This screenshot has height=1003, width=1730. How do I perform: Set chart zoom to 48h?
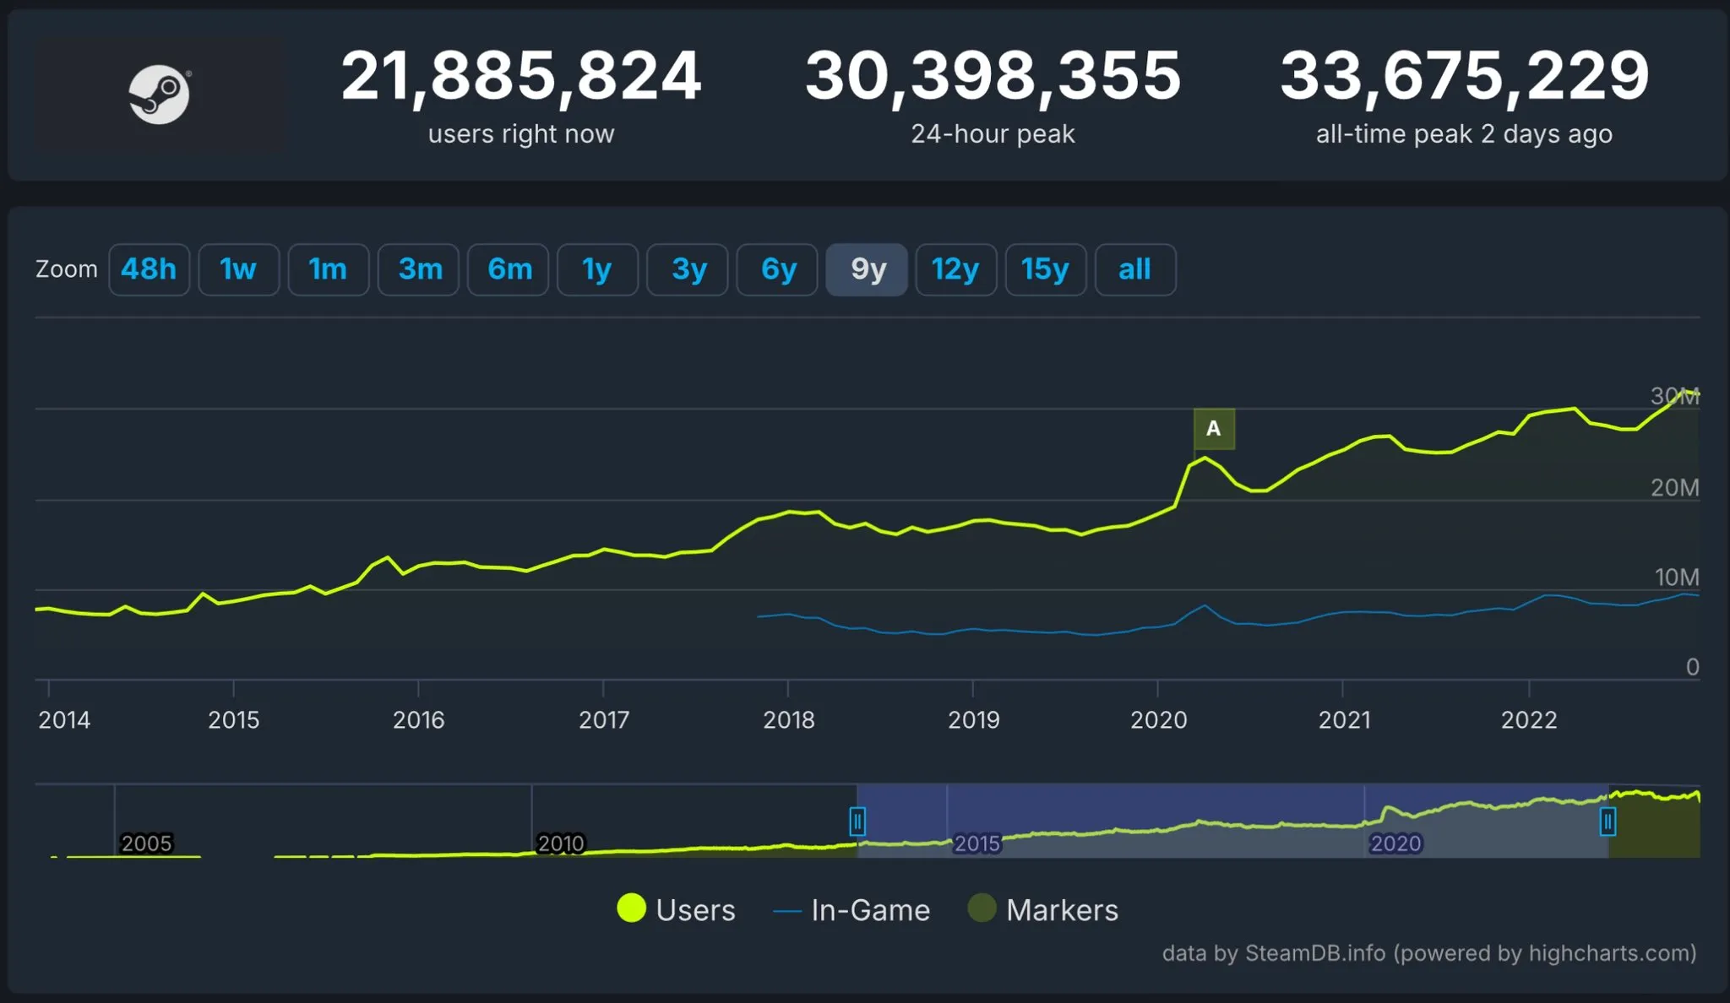point(149,269)
